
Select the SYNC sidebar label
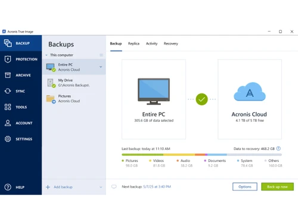coord(20,91)
